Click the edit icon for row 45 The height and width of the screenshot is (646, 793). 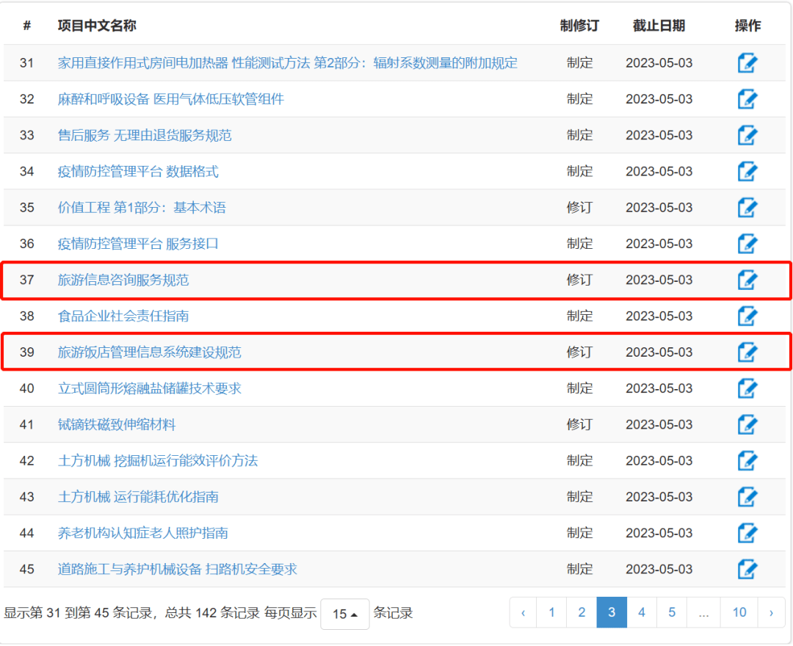click(747, 569)
